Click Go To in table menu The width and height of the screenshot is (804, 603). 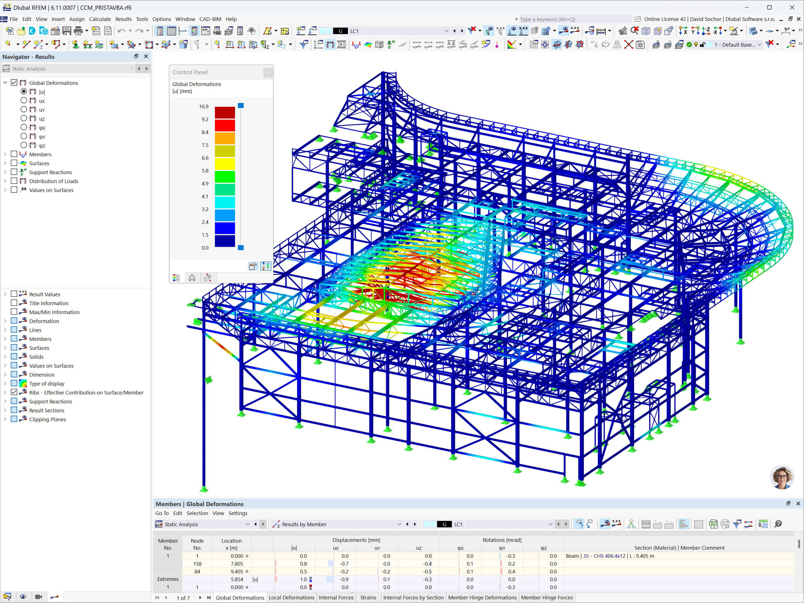162,513
